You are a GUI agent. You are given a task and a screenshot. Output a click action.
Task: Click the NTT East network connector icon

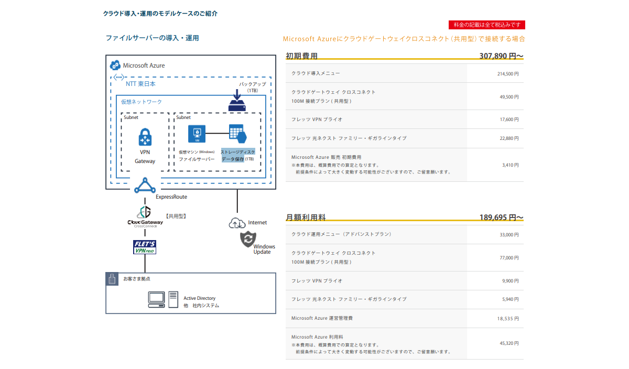118,78
